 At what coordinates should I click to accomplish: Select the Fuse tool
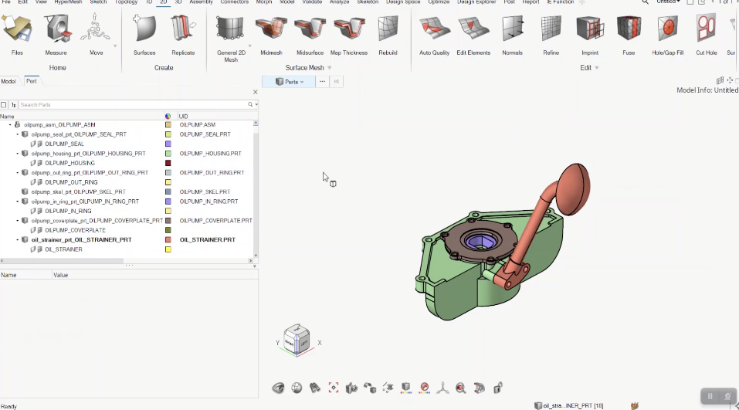coord(629,36)
